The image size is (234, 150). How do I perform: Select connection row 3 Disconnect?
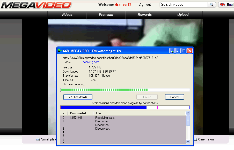[123, 128]
